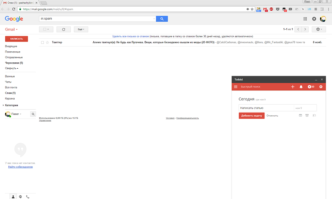
Task: Open the Google apps grid
Action: pos(305,19)
